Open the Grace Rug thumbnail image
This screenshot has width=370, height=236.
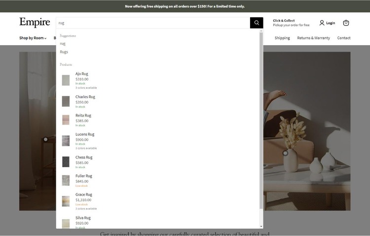point(66,201)
